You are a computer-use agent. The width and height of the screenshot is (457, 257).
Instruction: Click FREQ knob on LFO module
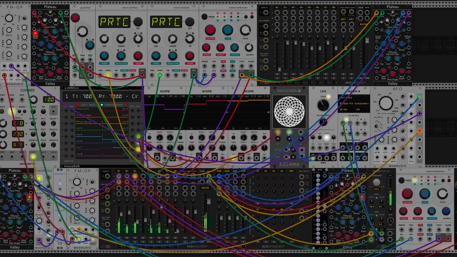click(x=323, y=105)
